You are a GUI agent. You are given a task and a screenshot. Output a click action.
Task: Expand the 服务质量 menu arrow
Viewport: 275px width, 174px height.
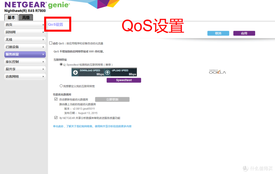click(43, 54)
